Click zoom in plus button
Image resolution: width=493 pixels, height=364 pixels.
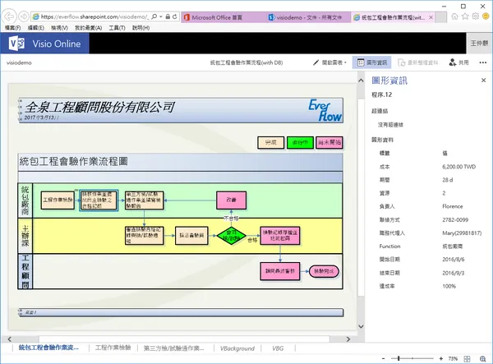pos(441,358)
